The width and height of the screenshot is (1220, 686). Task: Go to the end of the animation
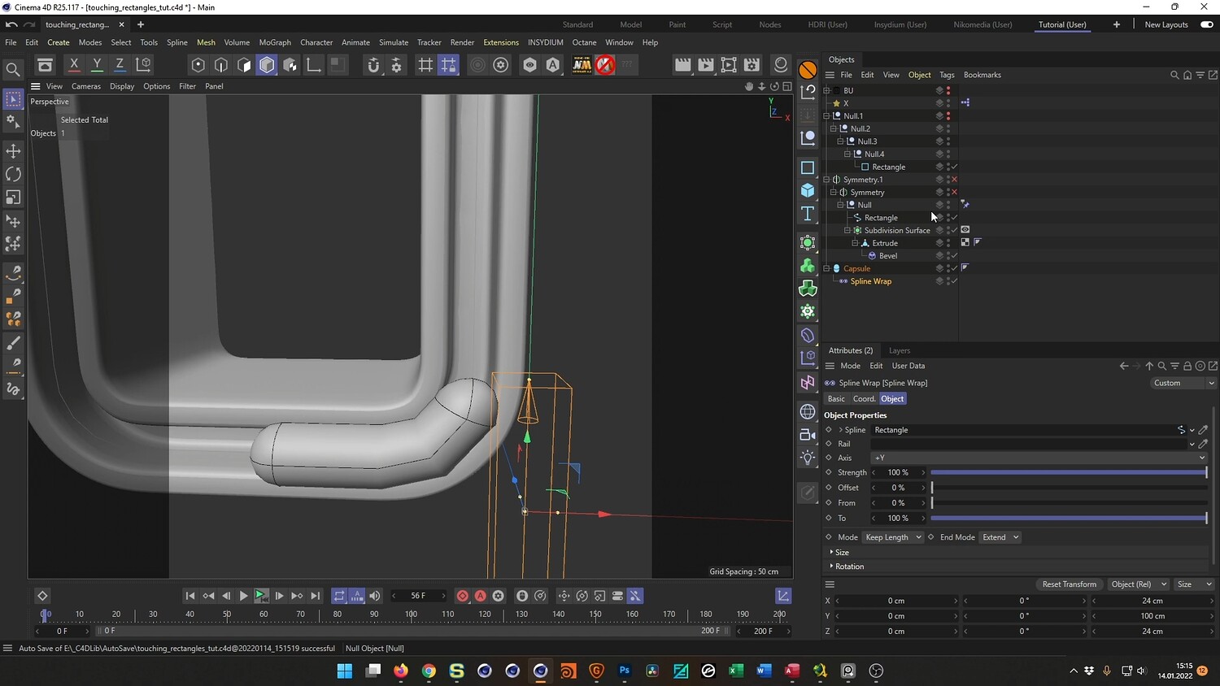coord(316,596)
